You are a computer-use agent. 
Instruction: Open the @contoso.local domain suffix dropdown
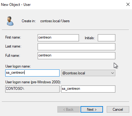(88, 73)
